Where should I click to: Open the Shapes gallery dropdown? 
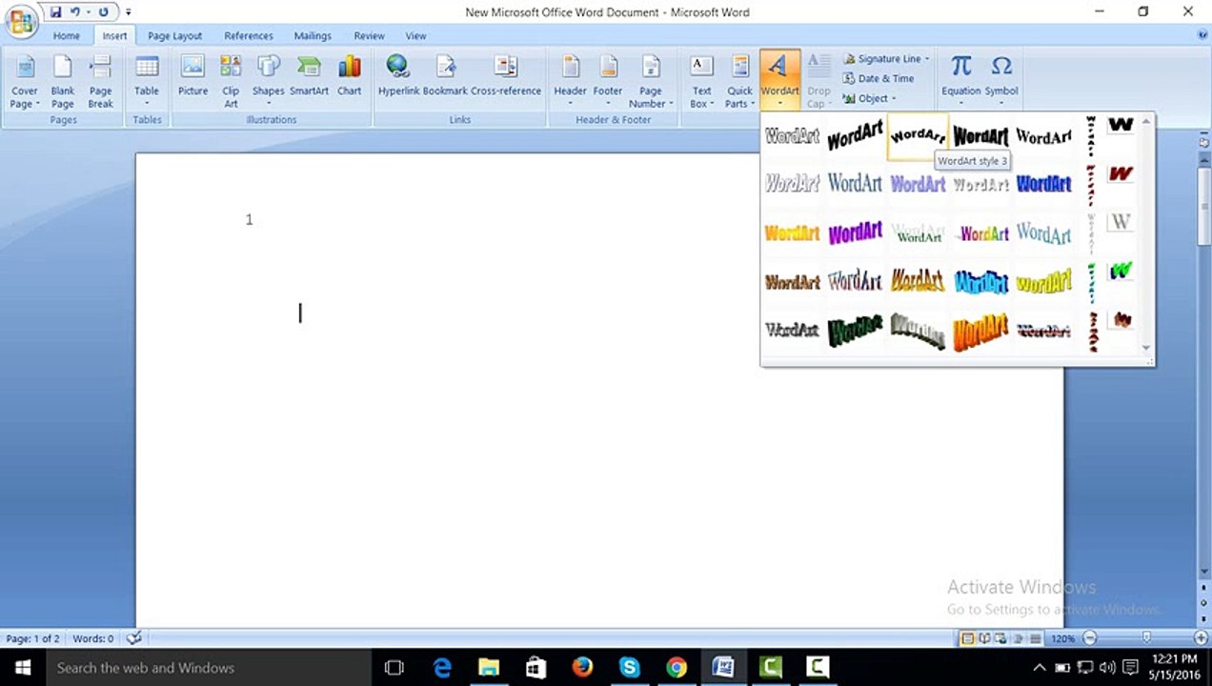pyautogui.click(x=269, y=82)
